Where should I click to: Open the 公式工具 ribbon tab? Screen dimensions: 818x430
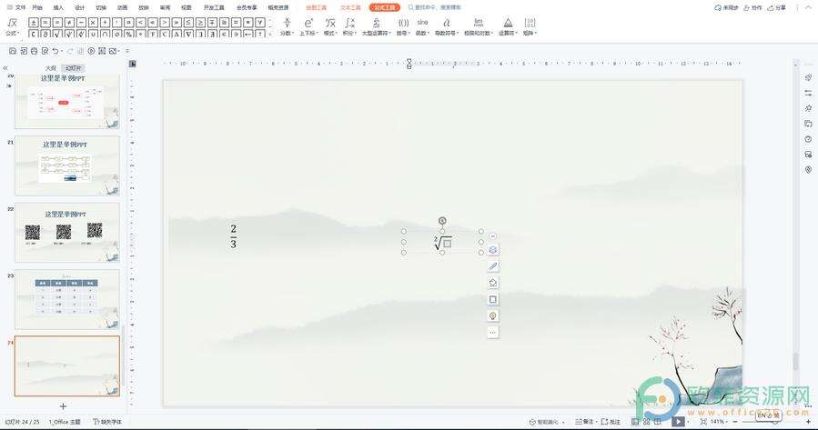click(x=384, y=6)
